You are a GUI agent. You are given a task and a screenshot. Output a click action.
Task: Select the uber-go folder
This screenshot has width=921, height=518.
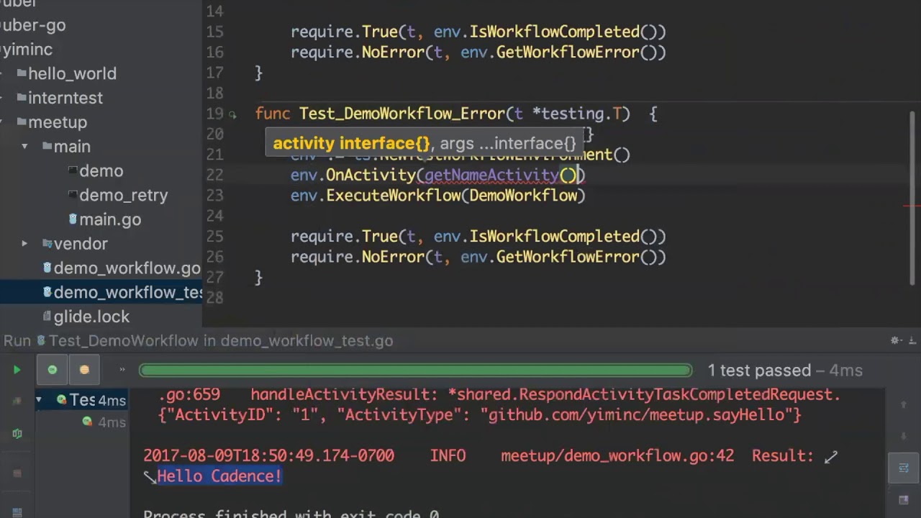point(32,25)
